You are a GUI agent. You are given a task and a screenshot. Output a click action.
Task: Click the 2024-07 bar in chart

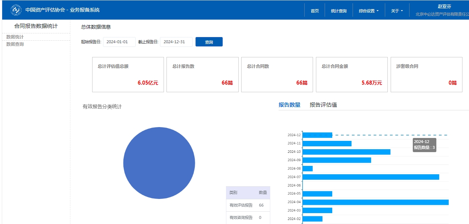(371, 177)
